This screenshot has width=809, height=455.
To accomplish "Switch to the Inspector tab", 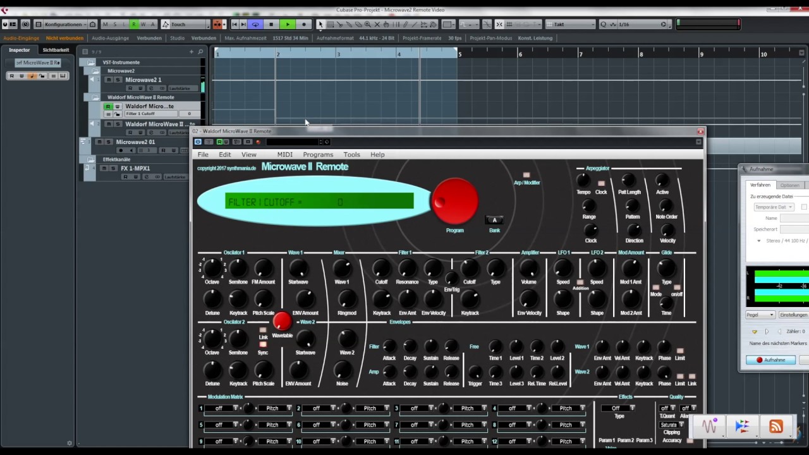I will [x=20, y=50].
